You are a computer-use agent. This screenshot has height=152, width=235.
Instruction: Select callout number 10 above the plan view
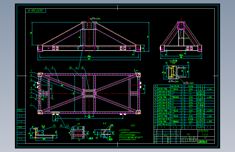point(70,67)
